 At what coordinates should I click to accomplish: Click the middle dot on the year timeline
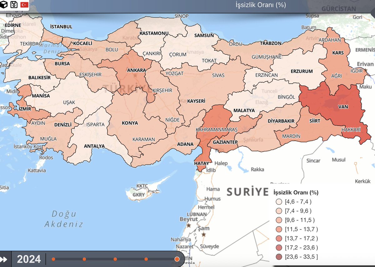tap(115, 259)
